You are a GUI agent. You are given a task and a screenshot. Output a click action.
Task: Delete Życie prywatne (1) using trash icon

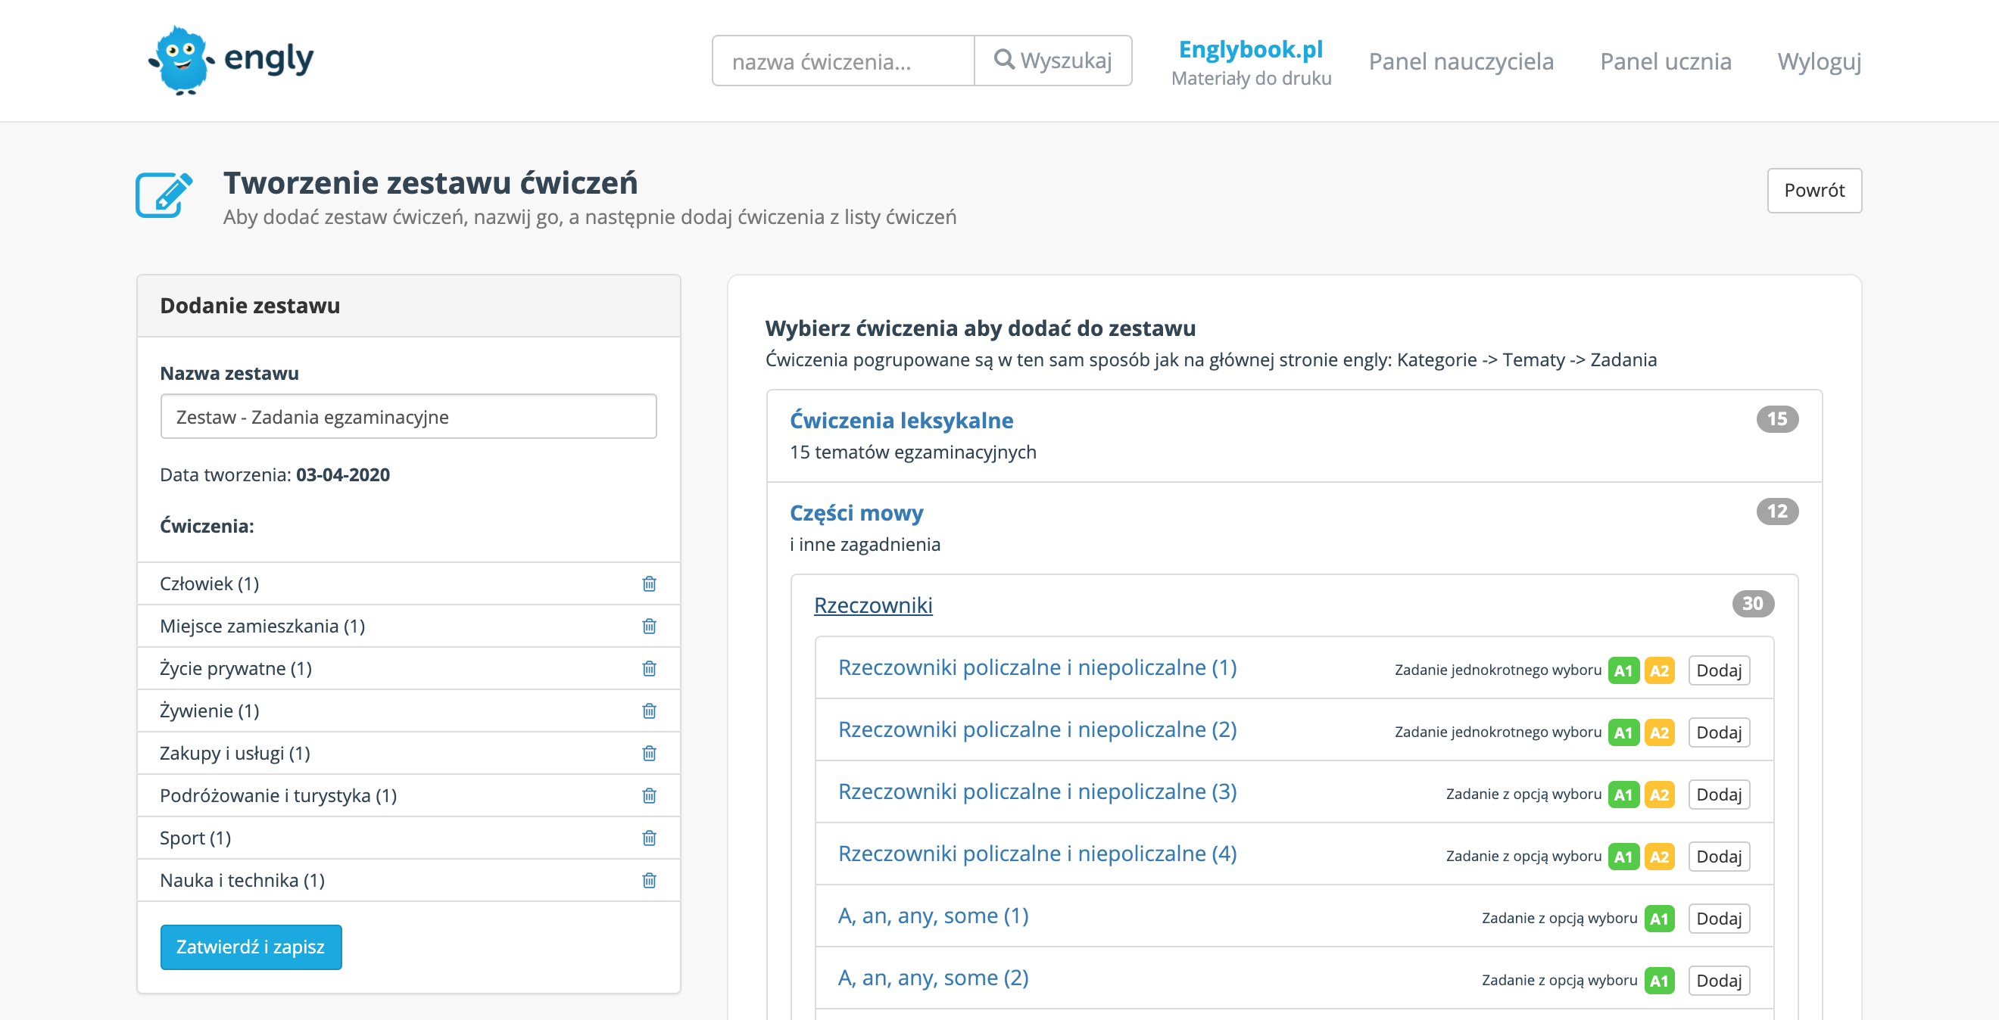[650, 669]
